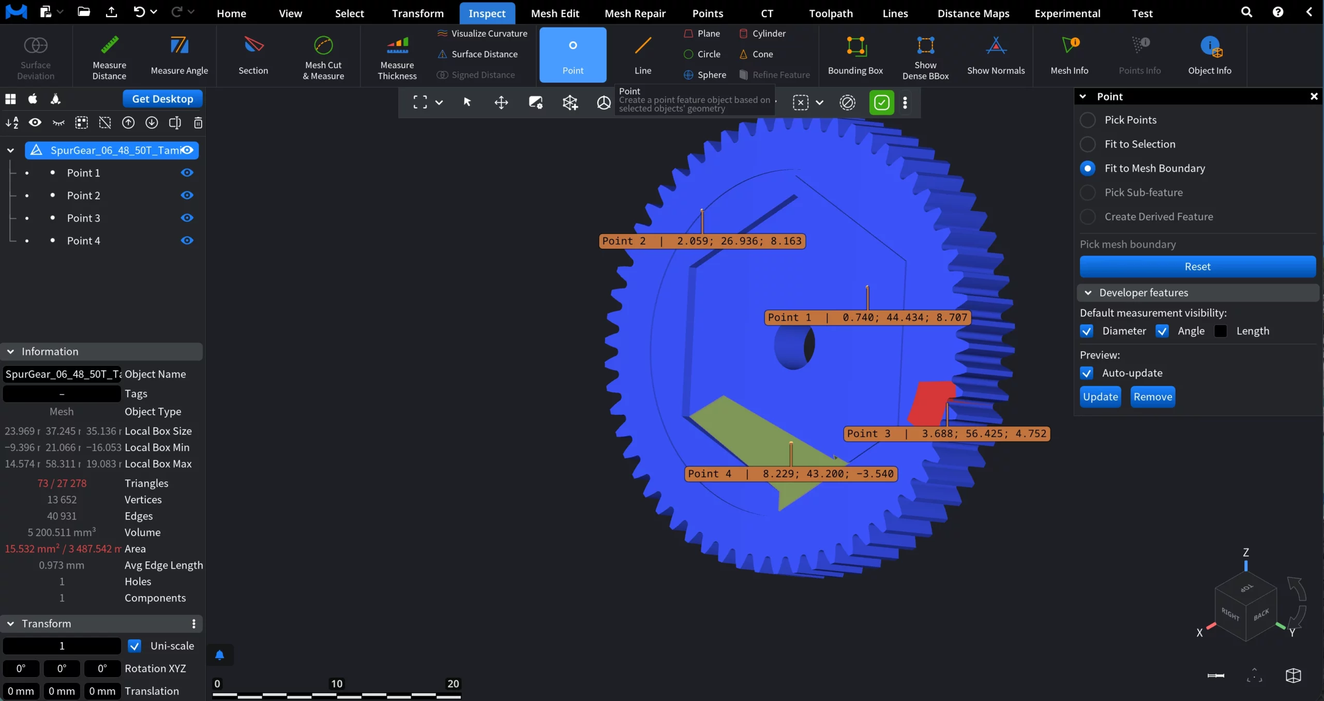Toggle Uni-scale in the Transform panel
Screen dimensions: 1324x701
click(134, 646)
